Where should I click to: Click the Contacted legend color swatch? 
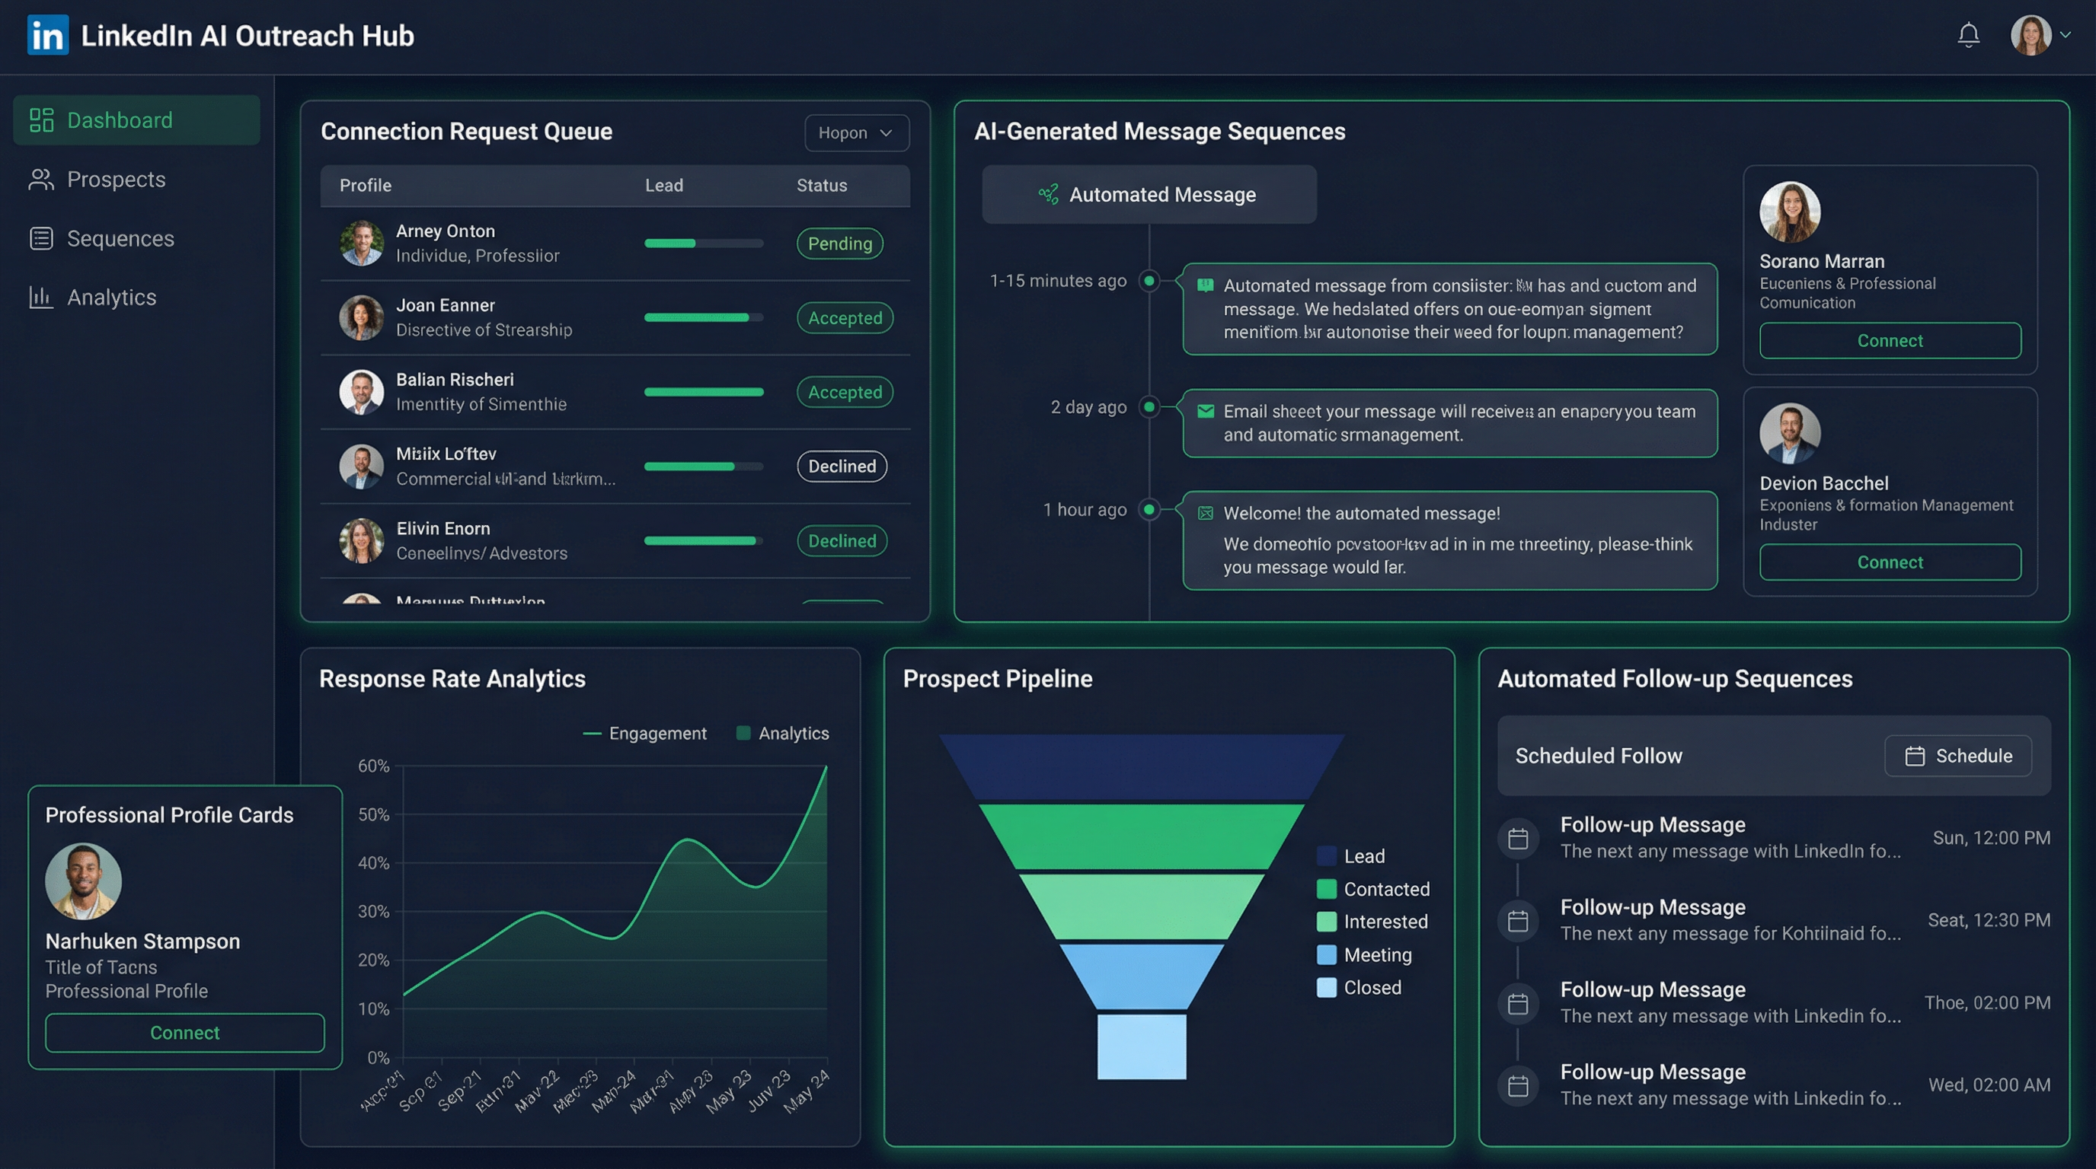pos(1326,888)
